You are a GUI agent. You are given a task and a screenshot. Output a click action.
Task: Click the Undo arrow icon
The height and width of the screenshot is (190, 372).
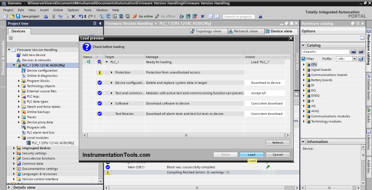[80, 16]
